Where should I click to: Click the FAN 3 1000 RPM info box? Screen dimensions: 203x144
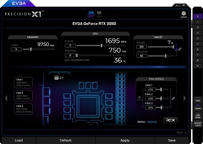[23, 109]
